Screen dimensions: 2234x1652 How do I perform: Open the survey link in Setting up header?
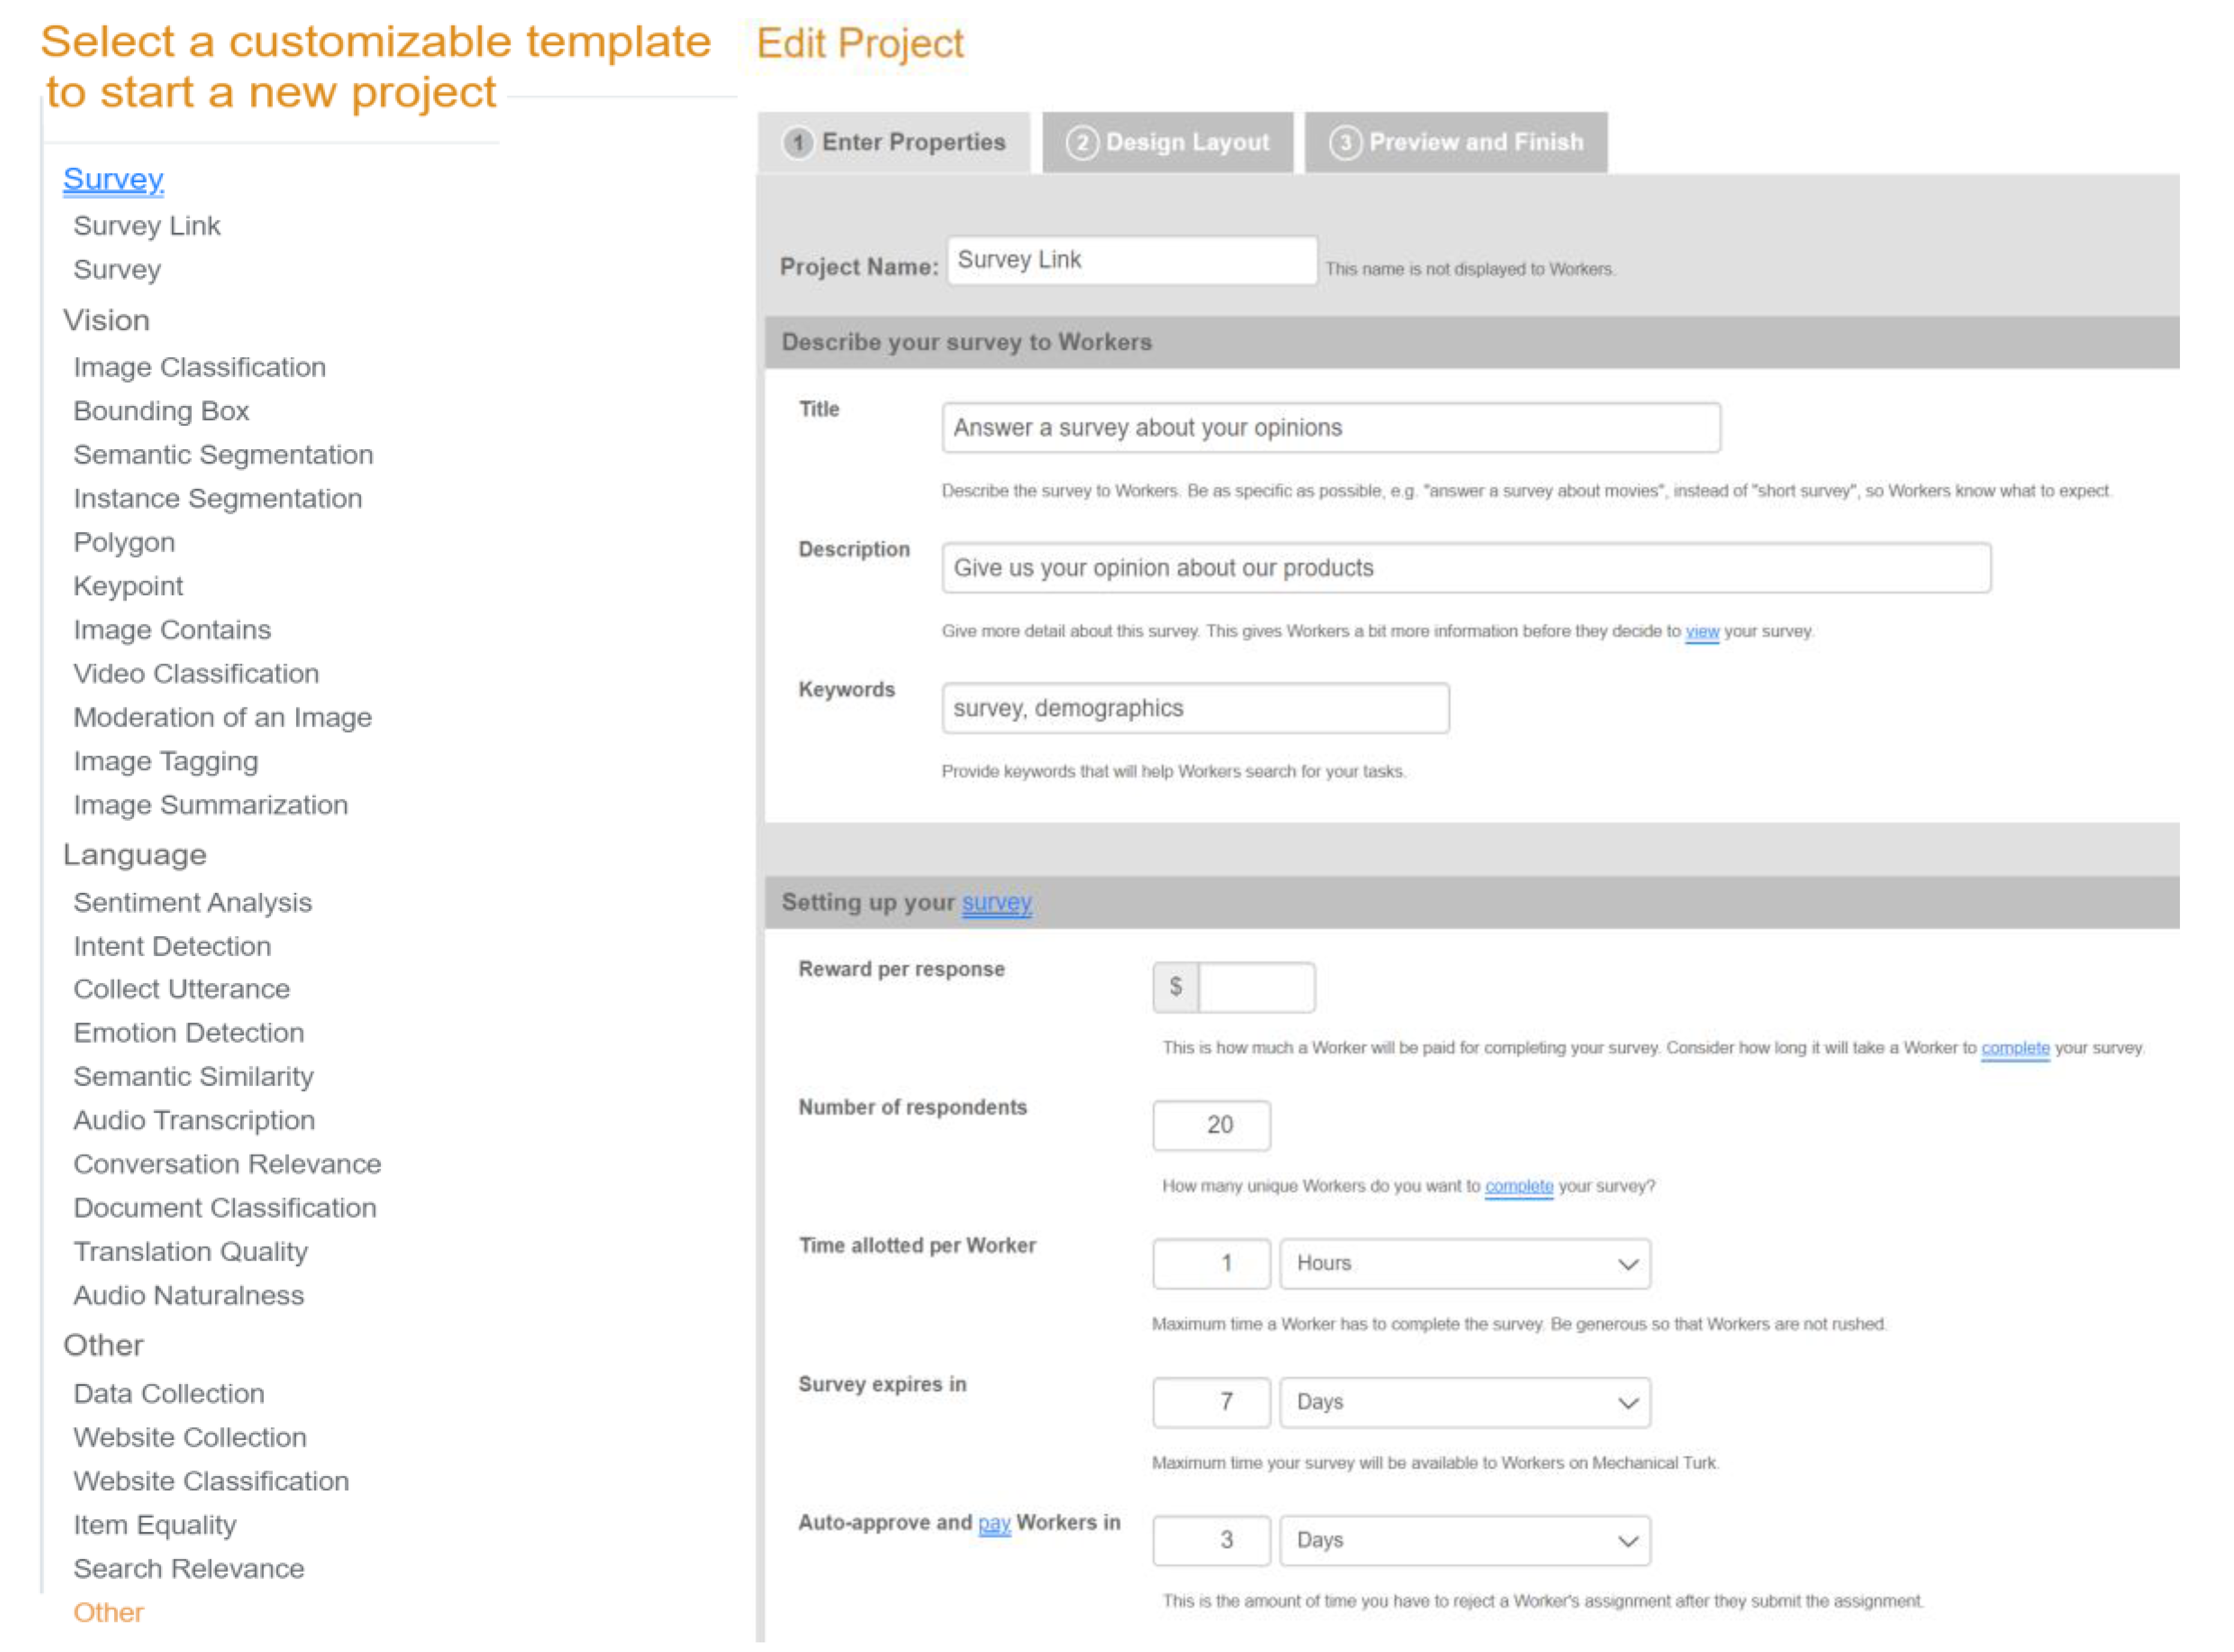pos(997,902)
